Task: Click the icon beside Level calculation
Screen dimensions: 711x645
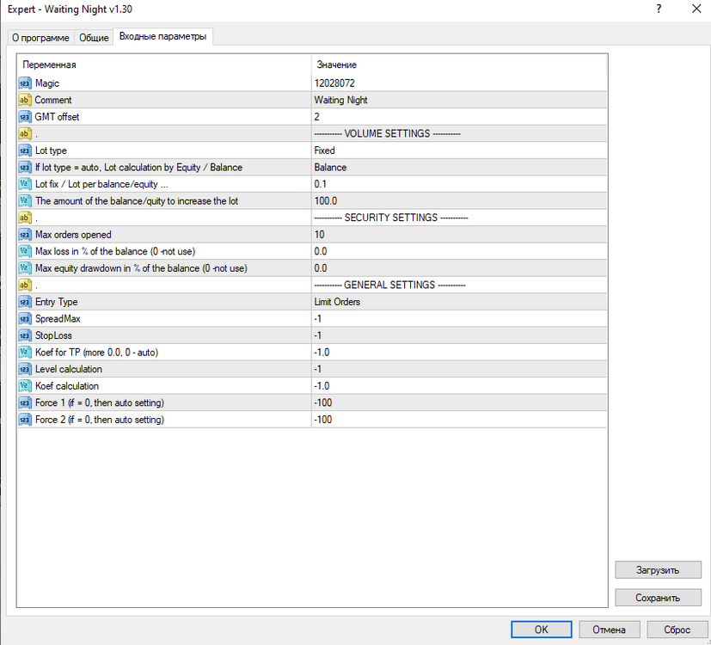Action: click(25, 369)
